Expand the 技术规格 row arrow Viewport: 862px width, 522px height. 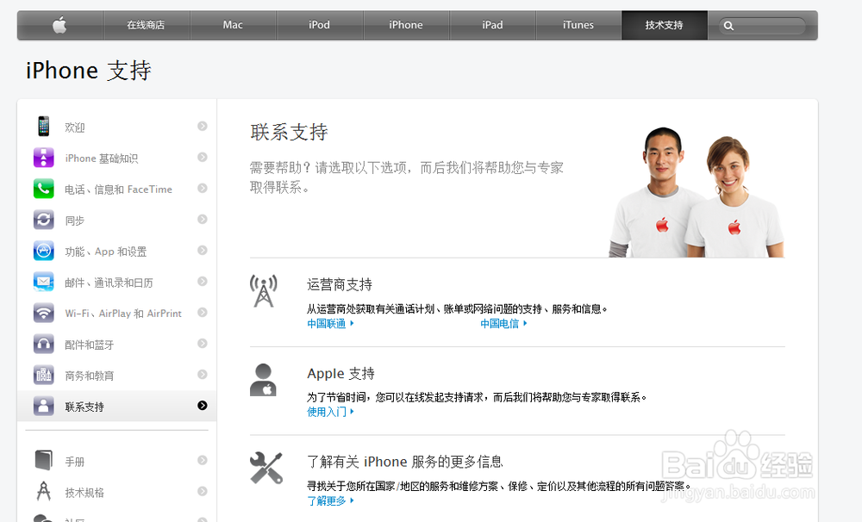[x=203, y=491]
